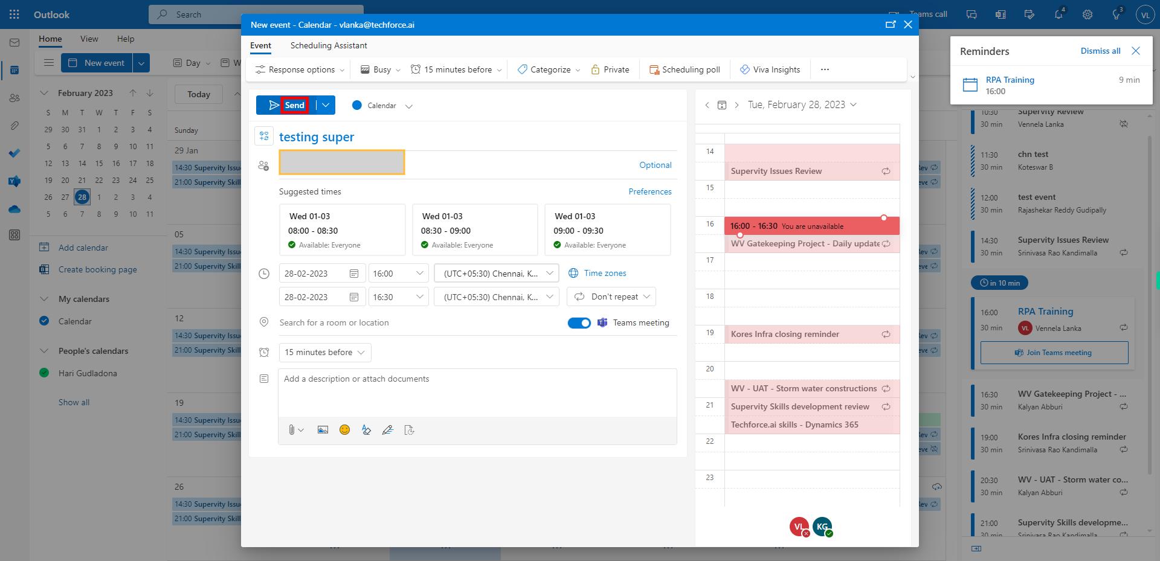This screenshot has height=561, width=1160.
Task: Open Viva Insights
Action: [770, 69]
